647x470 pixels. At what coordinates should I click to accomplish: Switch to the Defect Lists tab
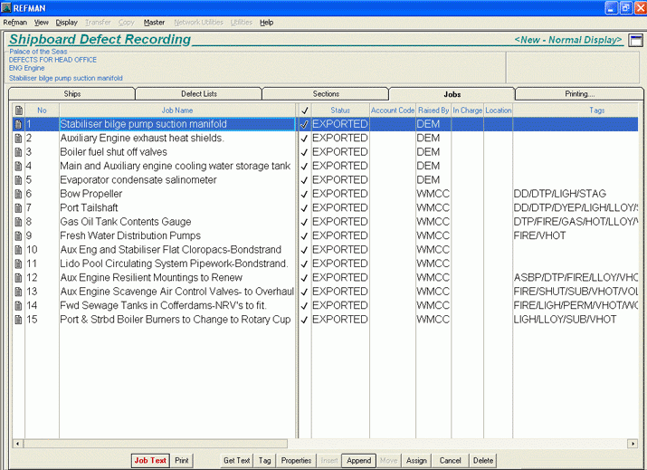tap(198, 94)
